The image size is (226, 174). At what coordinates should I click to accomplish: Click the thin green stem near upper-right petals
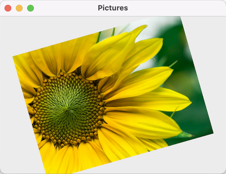[173, 64]
